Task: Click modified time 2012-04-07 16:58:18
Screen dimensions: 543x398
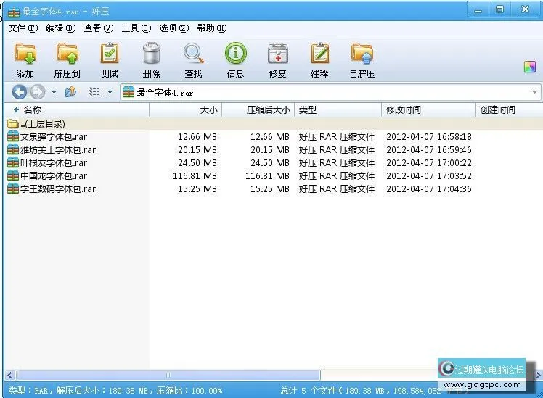Action: point(429,137)
